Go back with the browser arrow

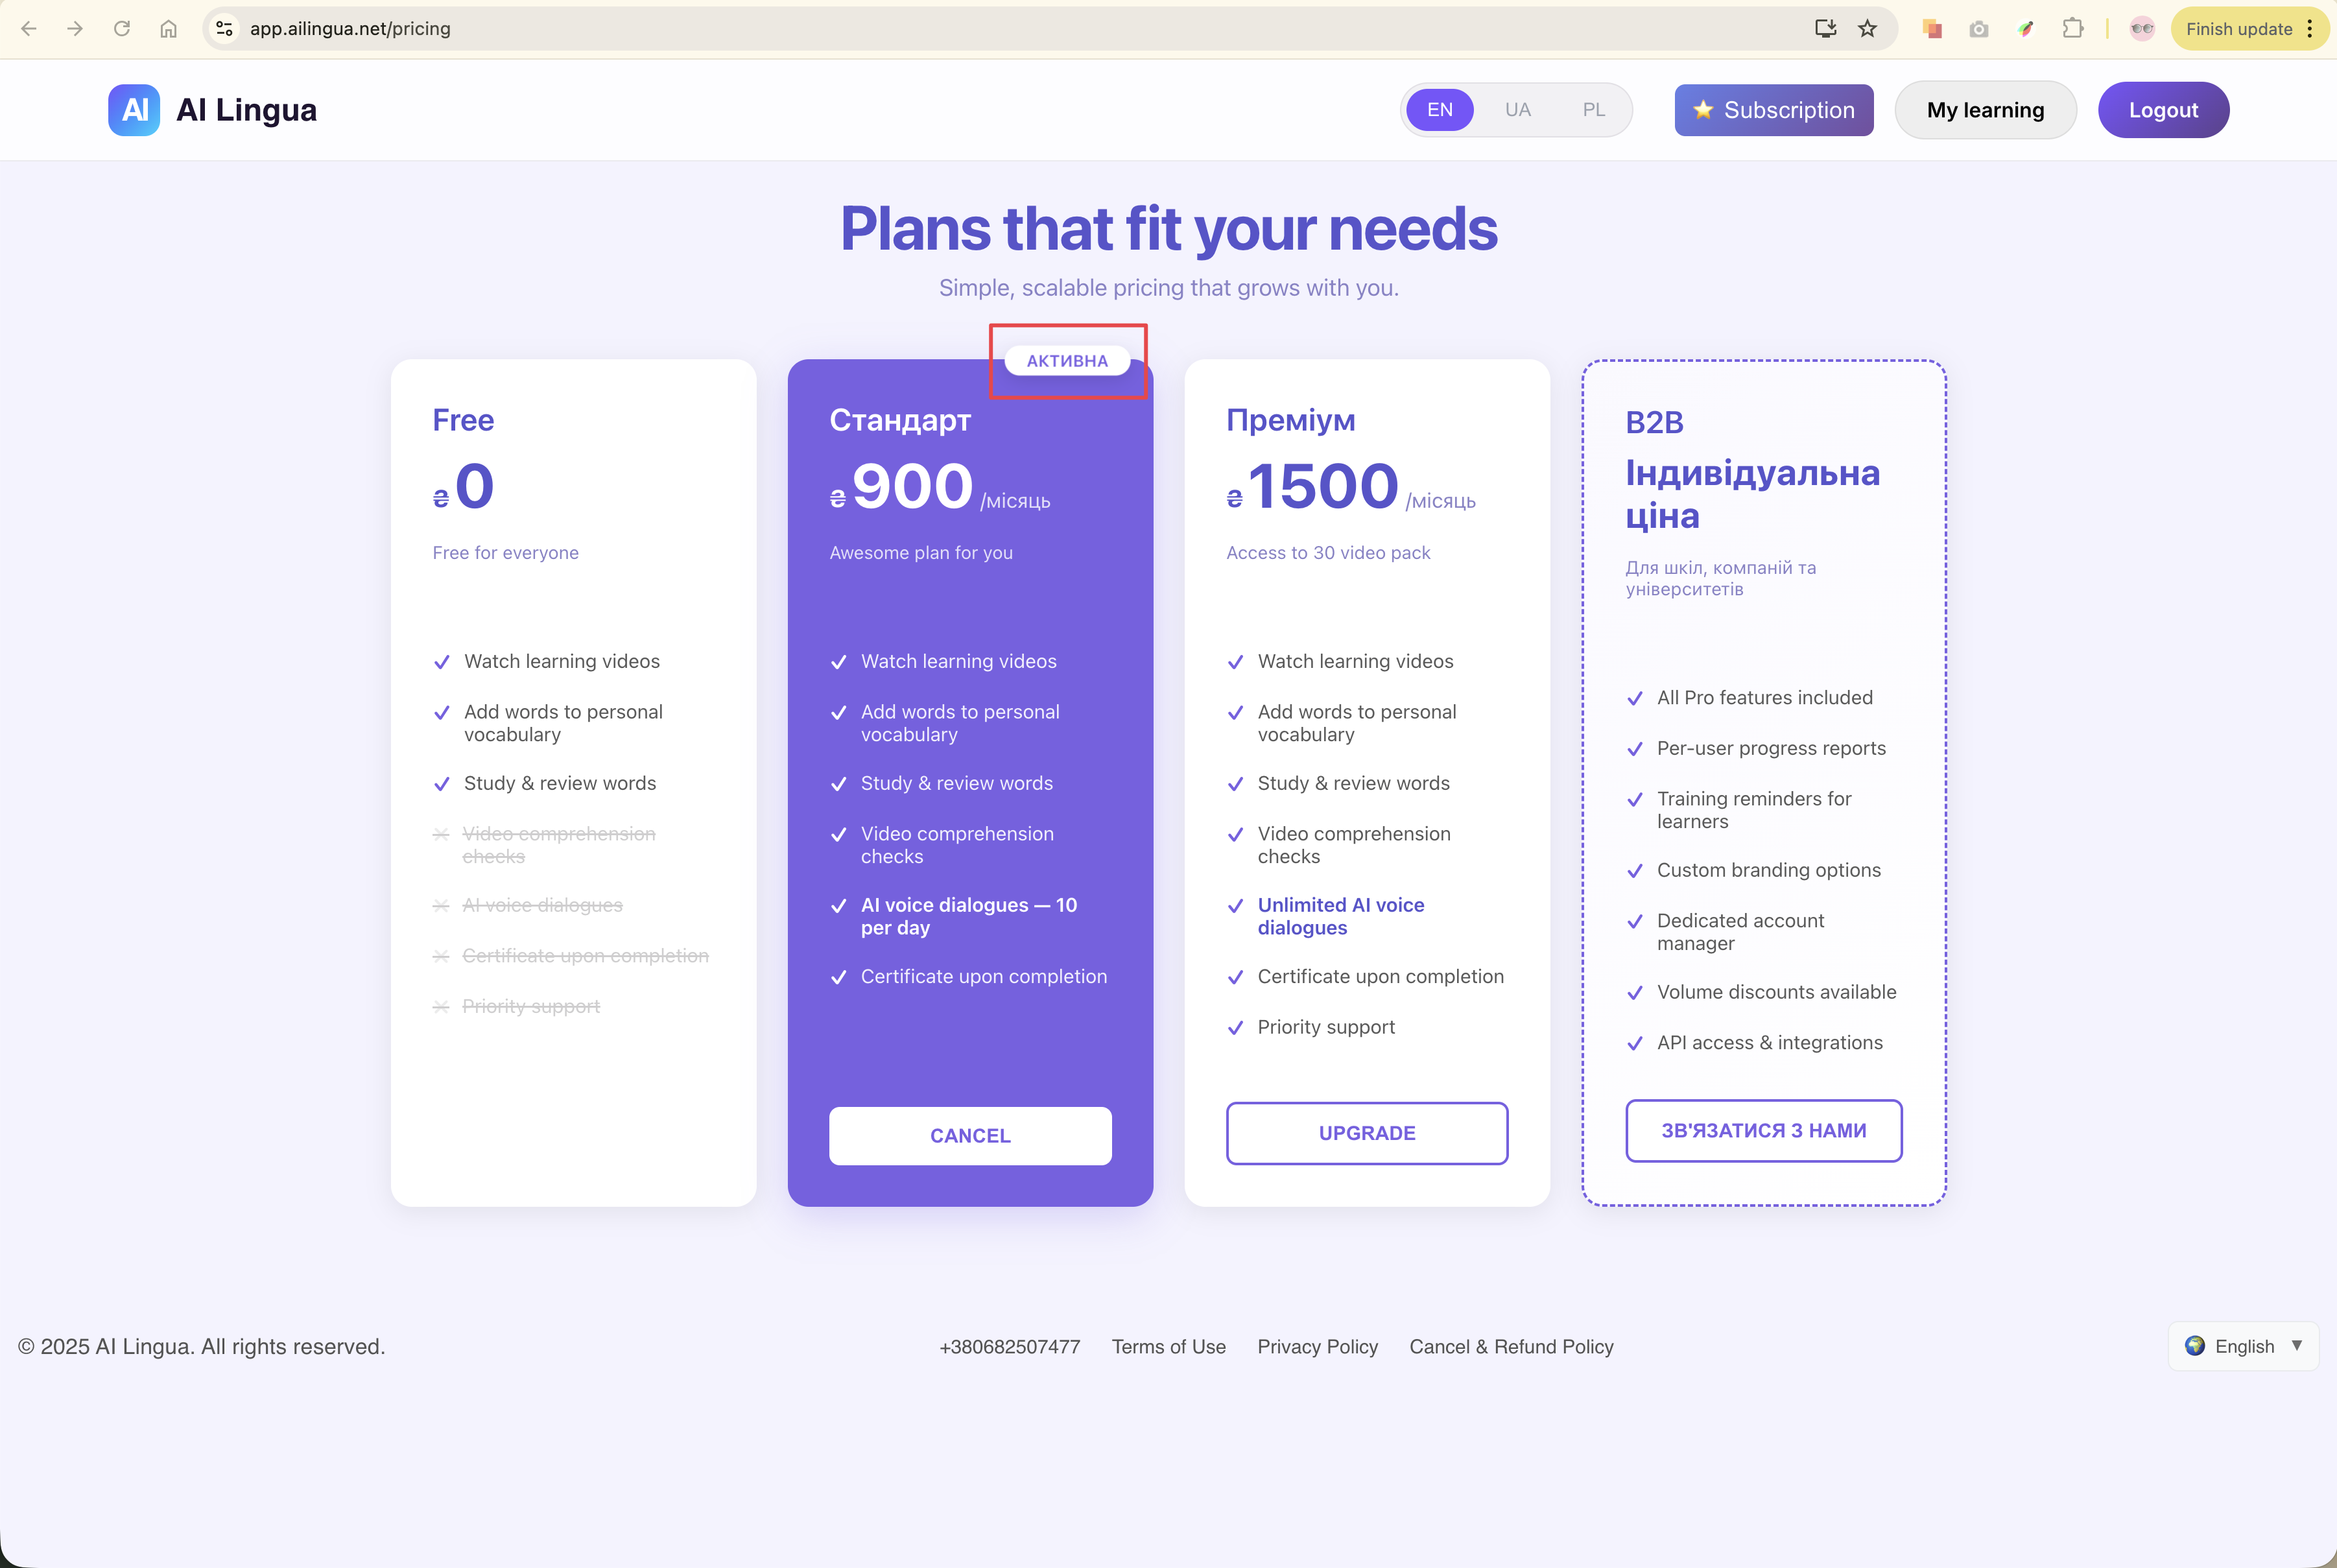pos(29,29)
